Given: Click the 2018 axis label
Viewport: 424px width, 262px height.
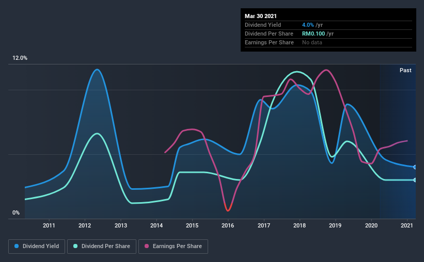Looking at the screenshot, I should pyautogui.click(x=300, y=225).
